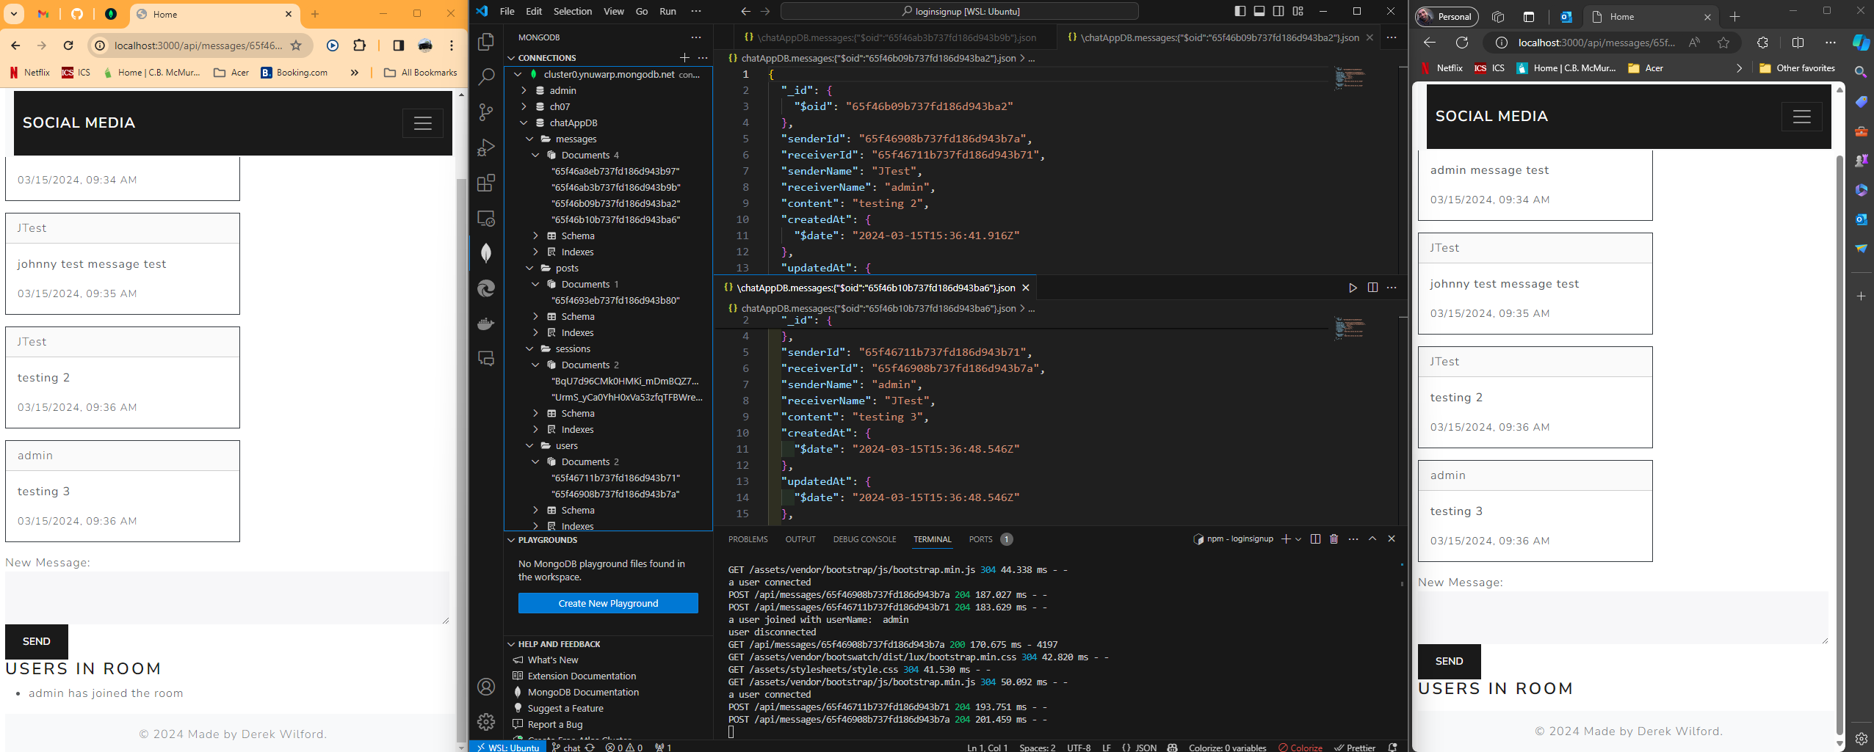The width and height of the screenshot is (1874, 752).
Task: Expand the admin database node
Action: point(524,90)
